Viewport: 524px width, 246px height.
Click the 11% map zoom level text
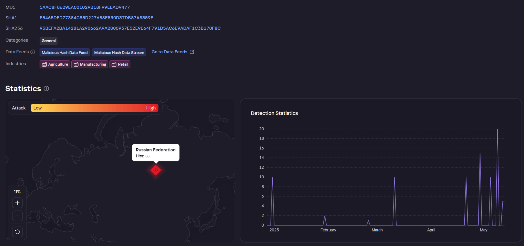pyautogui.click(x=17, y=192)
